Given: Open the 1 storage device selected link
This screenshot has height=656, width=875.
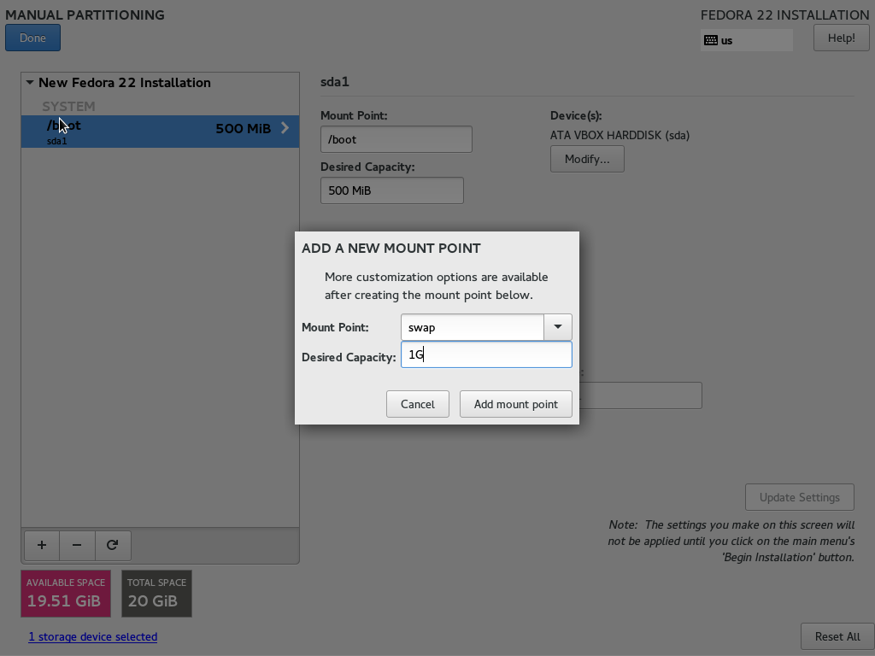Looking at the screenshot, I should coord(92,636).
